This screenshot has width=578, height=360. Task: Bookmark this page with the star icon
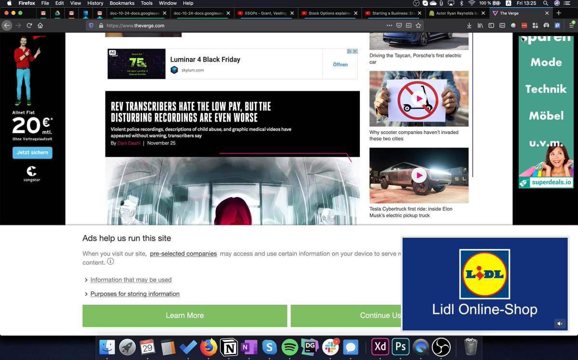(418, 25)
